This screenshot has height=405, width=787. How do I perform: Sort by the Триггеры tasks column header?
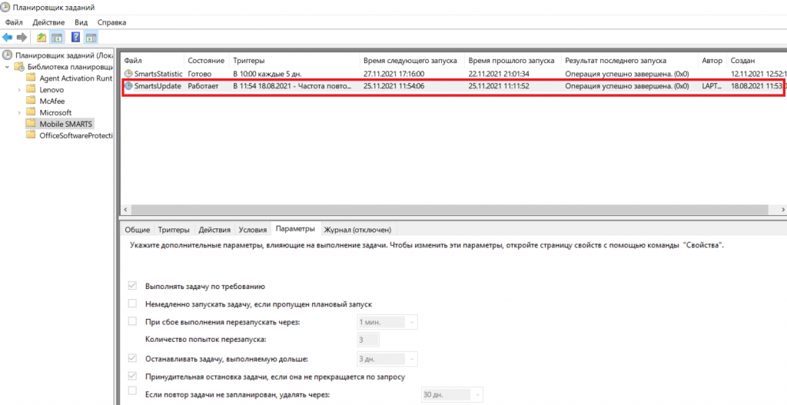[x=294, y=60]
